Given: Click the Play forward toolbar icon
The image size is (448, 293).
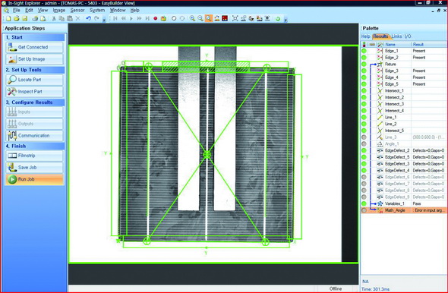Looking at the screenshot, I should (x=131, y=18).
